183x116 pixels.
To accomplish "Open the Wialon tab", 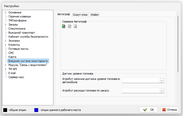I will (95, 15).
